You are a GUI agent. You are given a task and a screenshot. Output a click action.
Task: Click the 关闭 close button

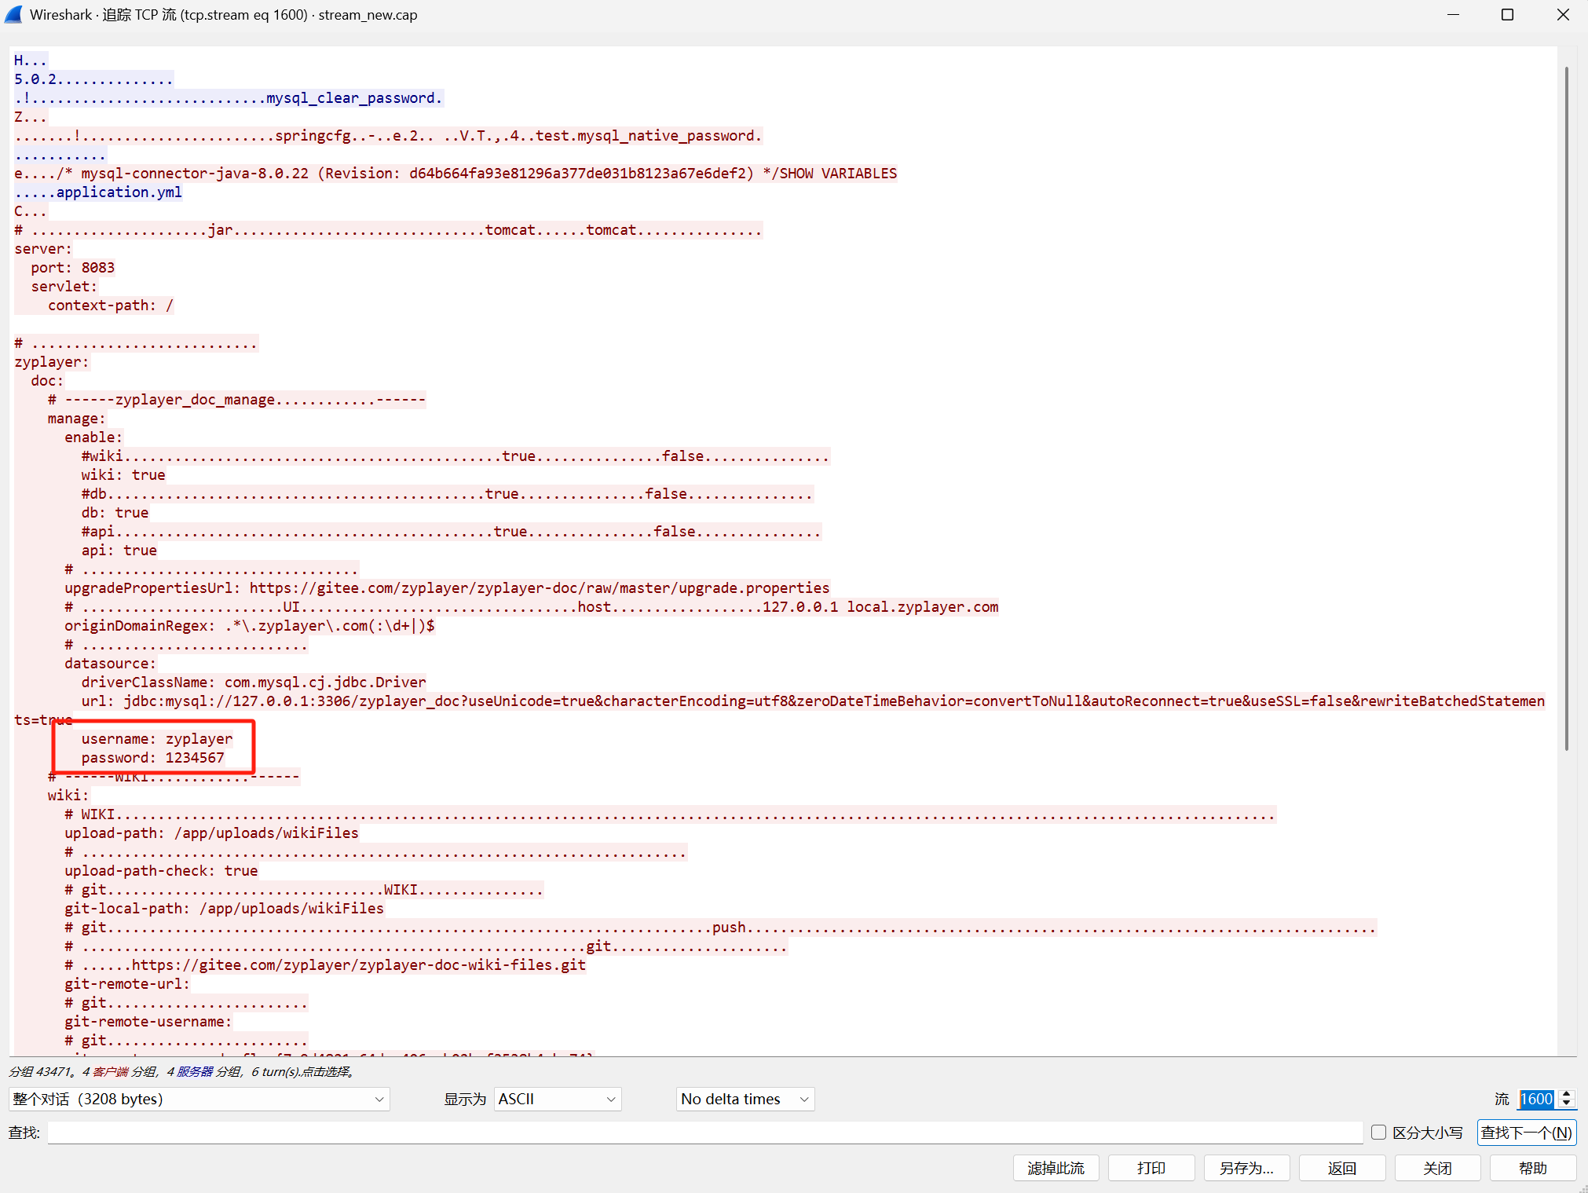(x=1437, y=1168)
